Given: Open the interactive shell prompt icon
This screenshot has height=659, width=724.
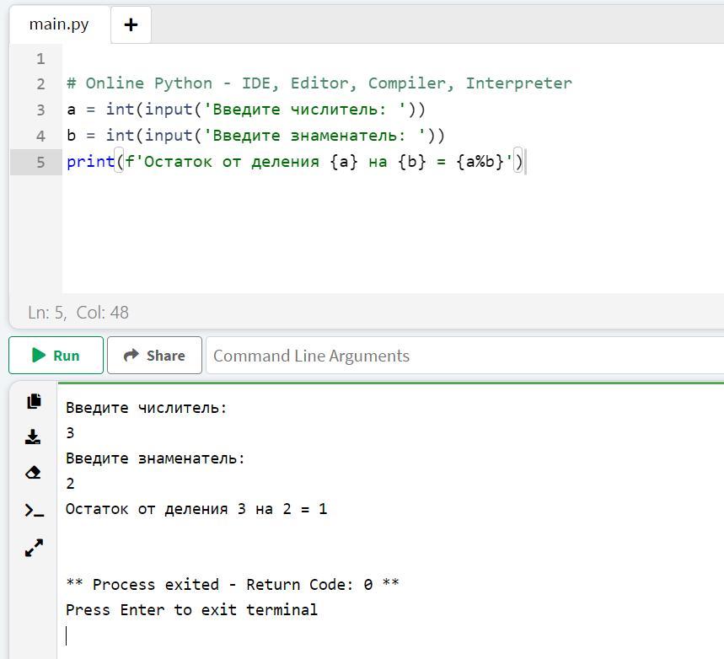Looking at the screenshot, I should pyautogui.click(x=35, y=511).
